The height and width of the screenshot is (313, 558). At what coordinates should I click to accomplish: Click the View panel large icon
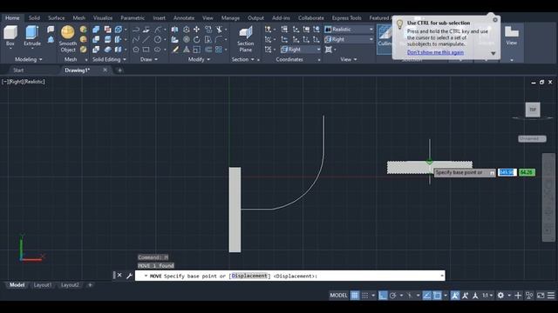(x=512, y=36)
